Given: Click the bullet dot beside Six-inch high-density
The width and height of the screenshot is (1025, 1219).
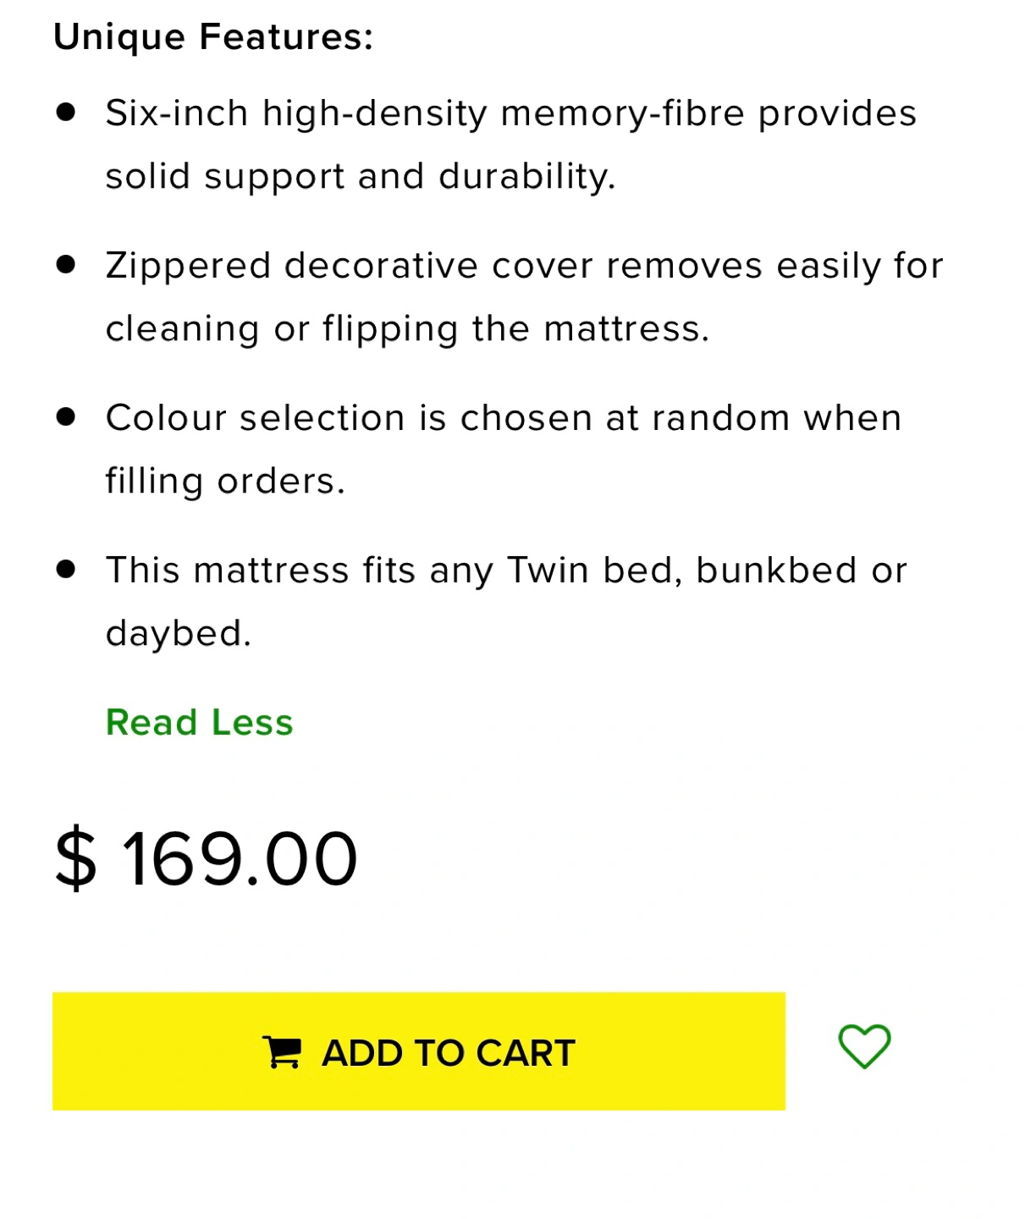Looking at the screenshot, I should click(x=66, y=113).
